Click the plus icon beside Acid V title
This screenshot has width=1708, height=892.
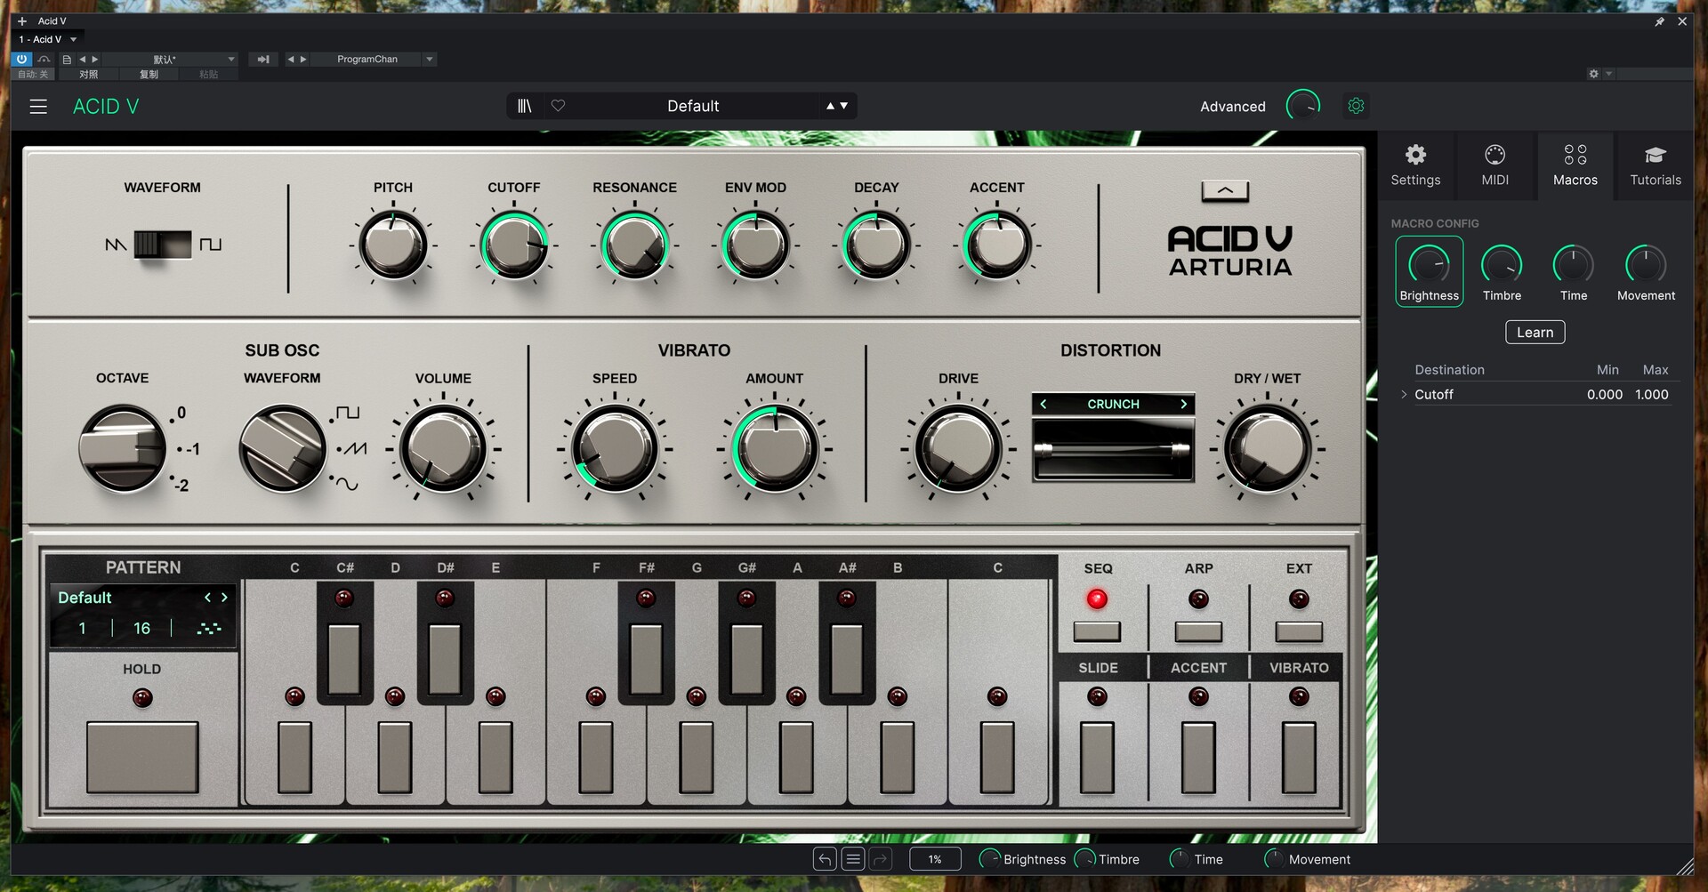pyautogui.click(x=22, y=20)
